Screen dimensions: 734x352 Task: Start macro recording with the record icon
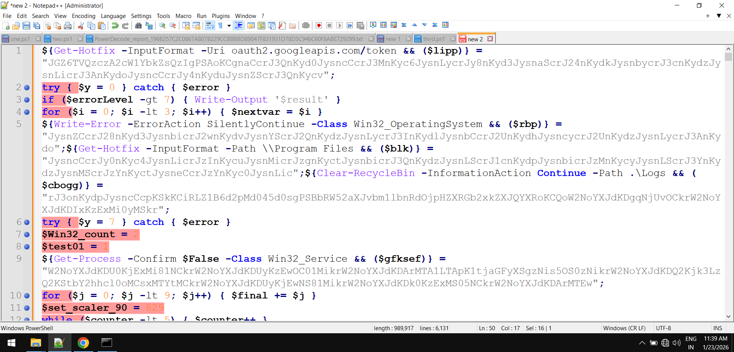coord(318,25)
